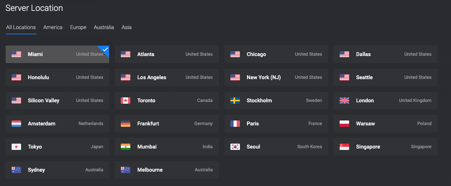This screenshot has width=451, height=186.
Task: Click the Netherlands flag for Amsterdam
Action: pyautogui.click(x=16, y=124)
